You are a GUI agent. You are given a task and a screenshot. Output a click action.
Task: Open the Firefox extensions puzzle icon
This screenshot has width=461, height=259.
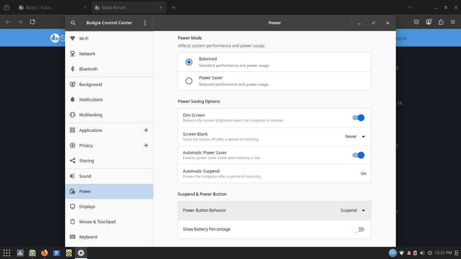click(x=441, y=22)
